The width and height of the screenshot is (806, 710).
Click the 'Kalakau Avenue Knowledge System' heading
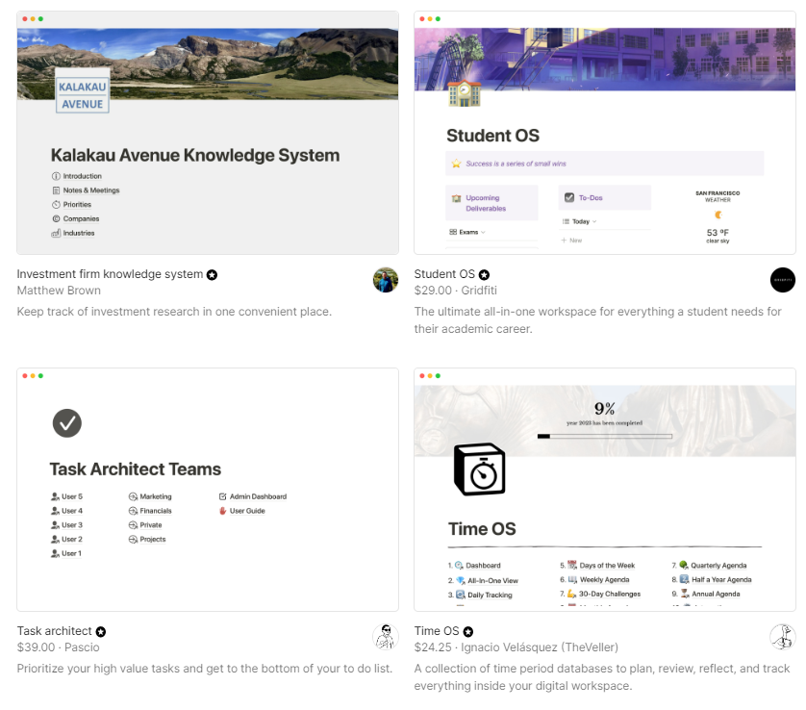coord(195,155)
